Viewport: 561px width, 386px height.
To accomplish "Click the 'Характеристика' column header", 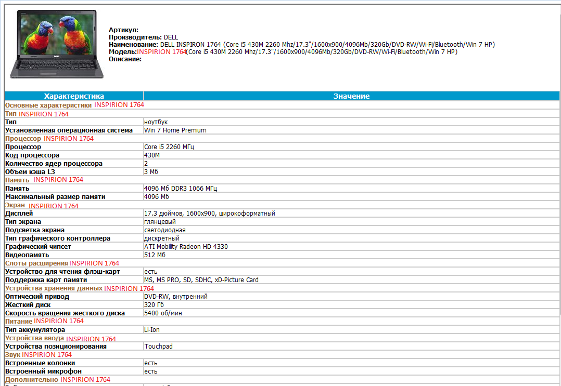I will tap(74, 96).
